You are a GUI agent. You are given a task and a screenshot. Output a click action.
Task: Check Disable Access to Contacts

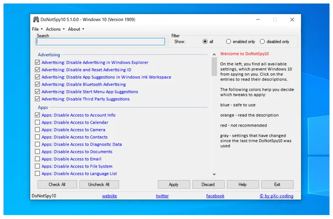(x=37, y=137)
